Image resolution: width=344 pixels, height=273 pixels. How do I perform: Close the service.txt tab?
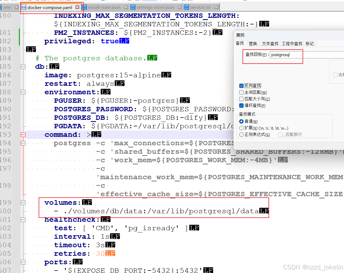(x=217, y=7)
